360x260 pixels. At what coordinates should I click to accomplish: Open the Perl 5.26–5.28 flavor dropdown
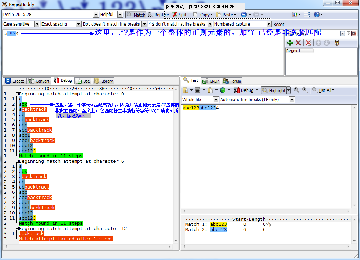[96, 15]
